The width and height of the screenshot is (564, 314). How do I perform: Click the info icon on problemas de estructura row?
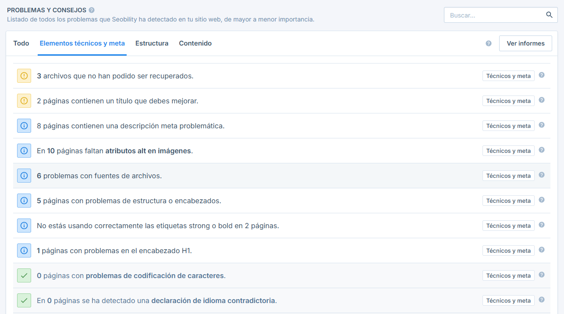click(x=24, y=200)
